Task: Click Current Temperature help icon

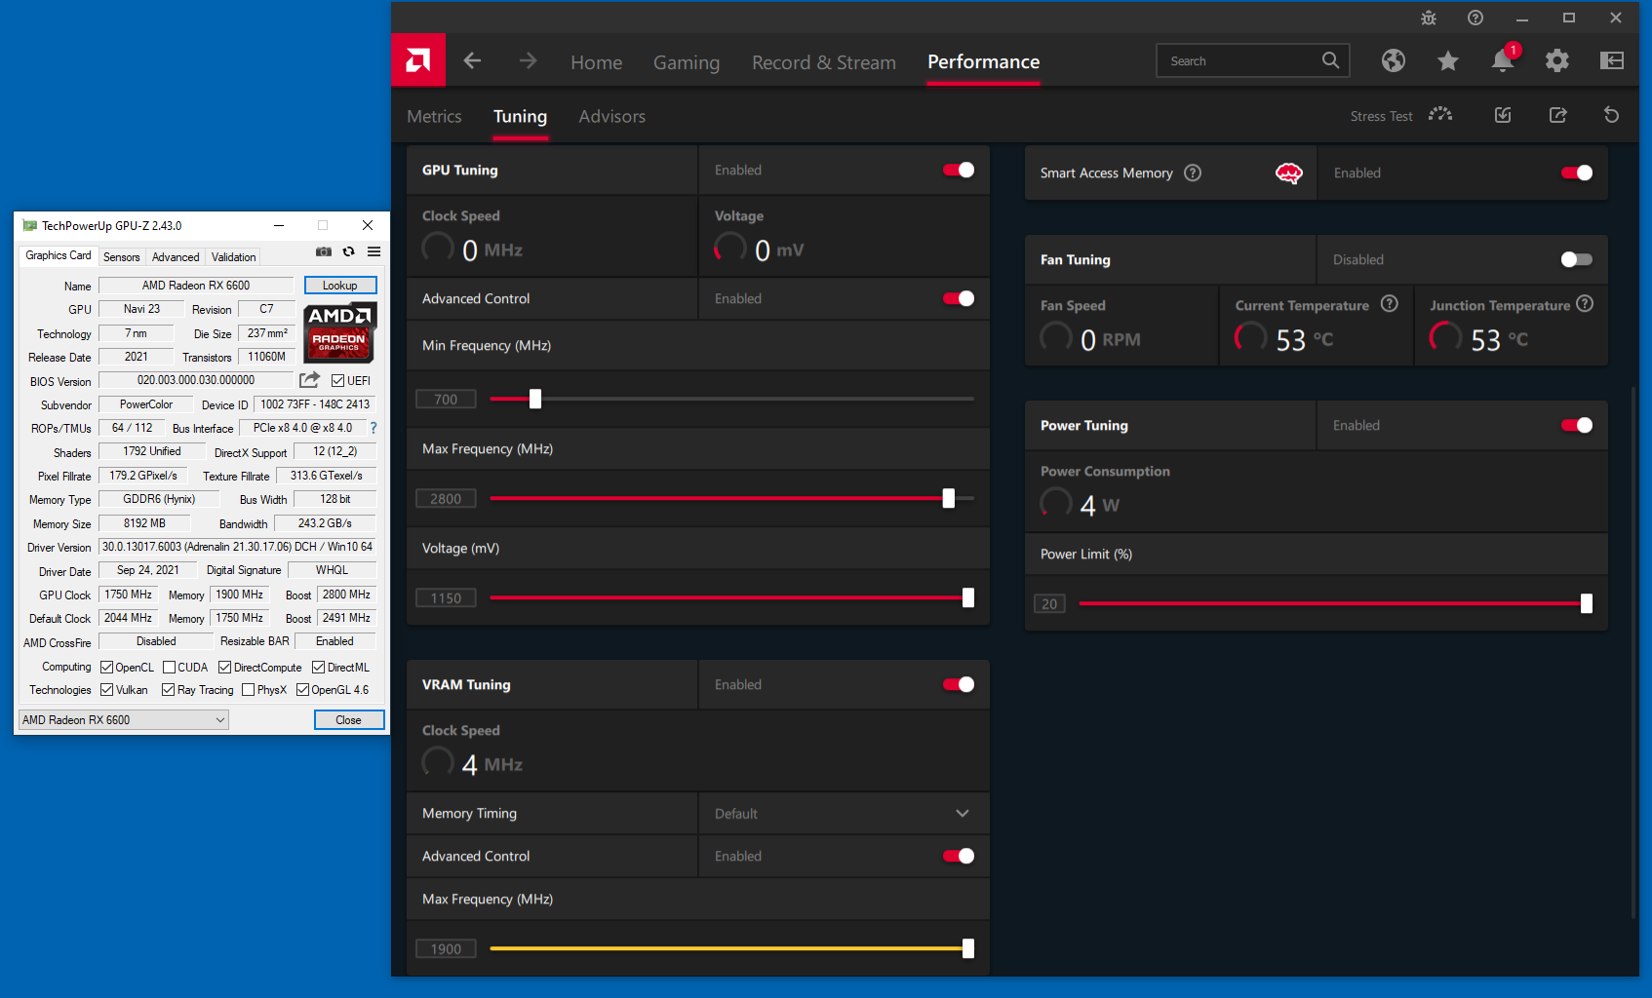Action: pos(1390,304)
